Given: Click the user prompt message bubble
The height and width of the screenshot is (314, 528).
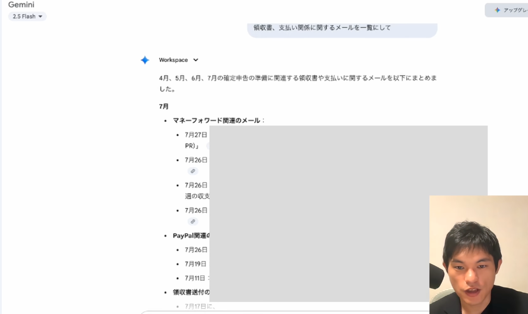Looking at the screenshot, I should (x=342, y=28).
